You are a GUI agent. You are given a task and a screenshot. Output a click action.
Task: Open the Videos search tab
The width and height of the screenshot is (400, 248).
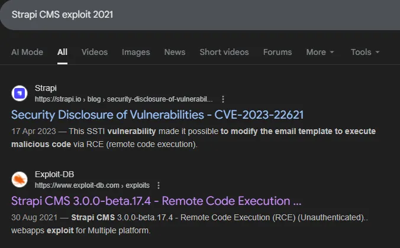click(95, 52)
